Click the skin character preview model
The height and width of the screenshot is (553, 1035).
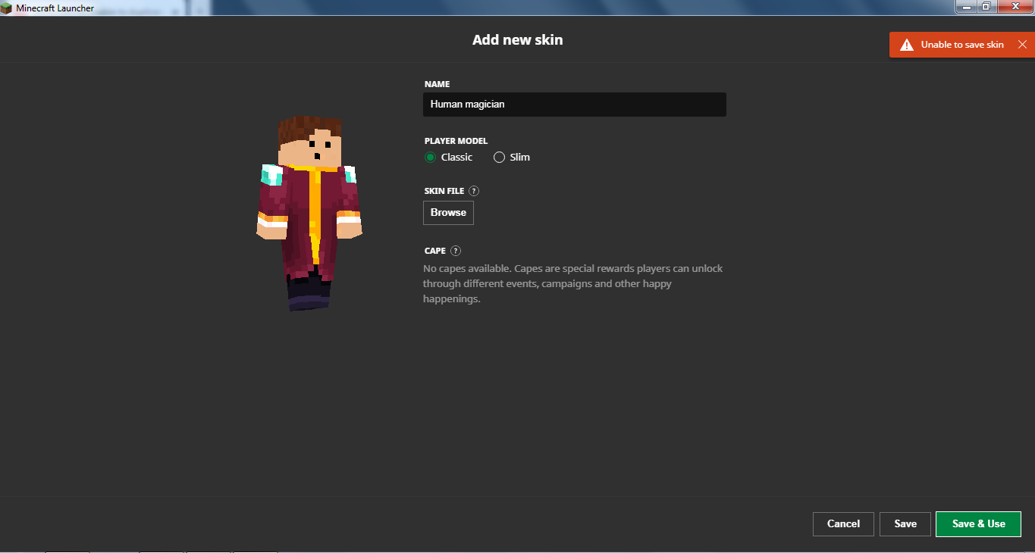click(x=309, y=212)
